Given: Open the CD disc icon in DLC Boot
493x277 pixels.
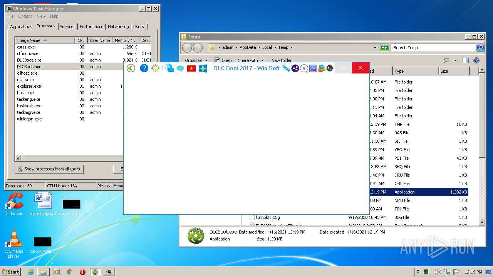Looking at the screenshot, I should tap(304, 68).
